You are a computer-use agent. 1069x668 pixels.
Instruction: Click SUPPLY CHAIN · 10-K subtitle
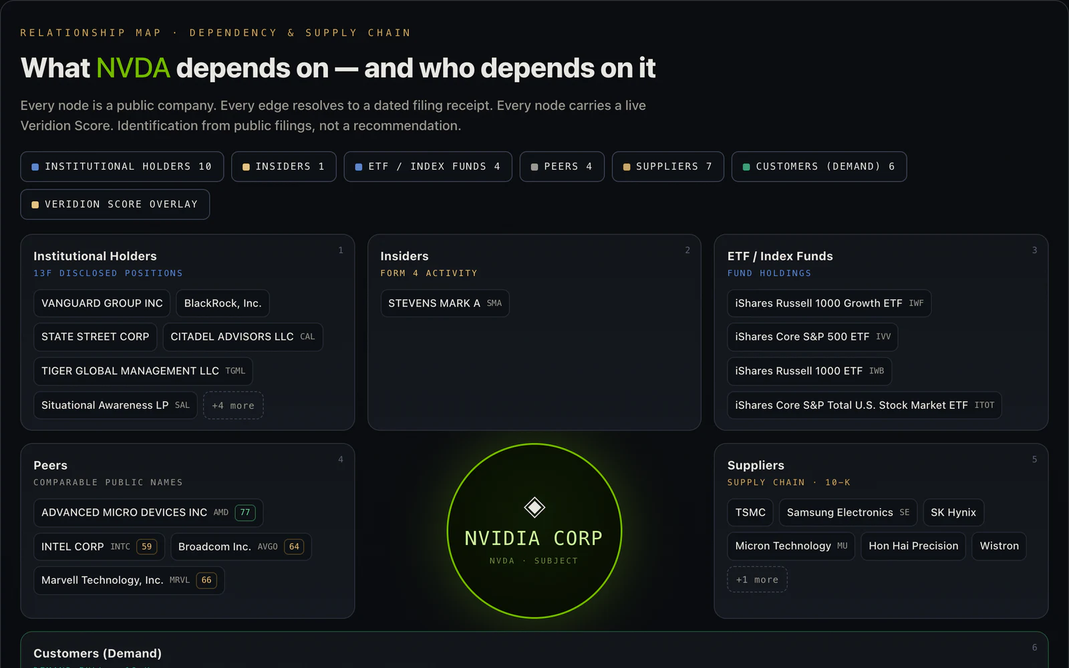pyautogui.click(x=789, y=482)
